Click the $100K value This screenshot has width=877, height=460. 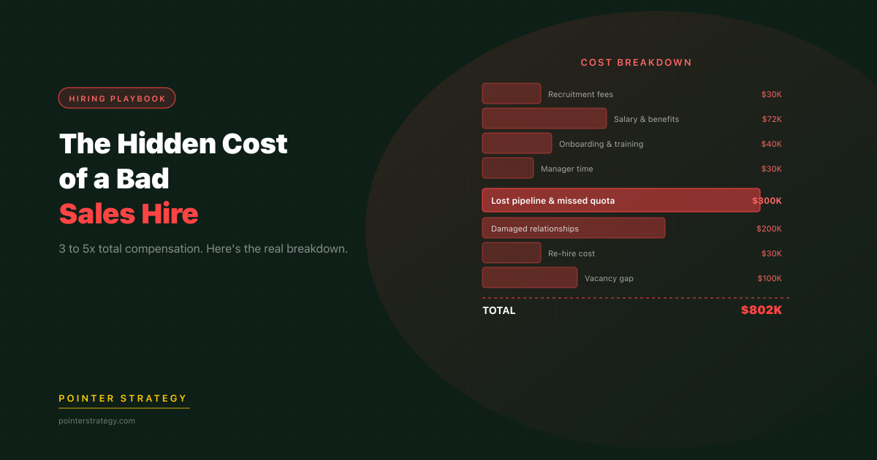pyautogui.click(x=769, y=278)
